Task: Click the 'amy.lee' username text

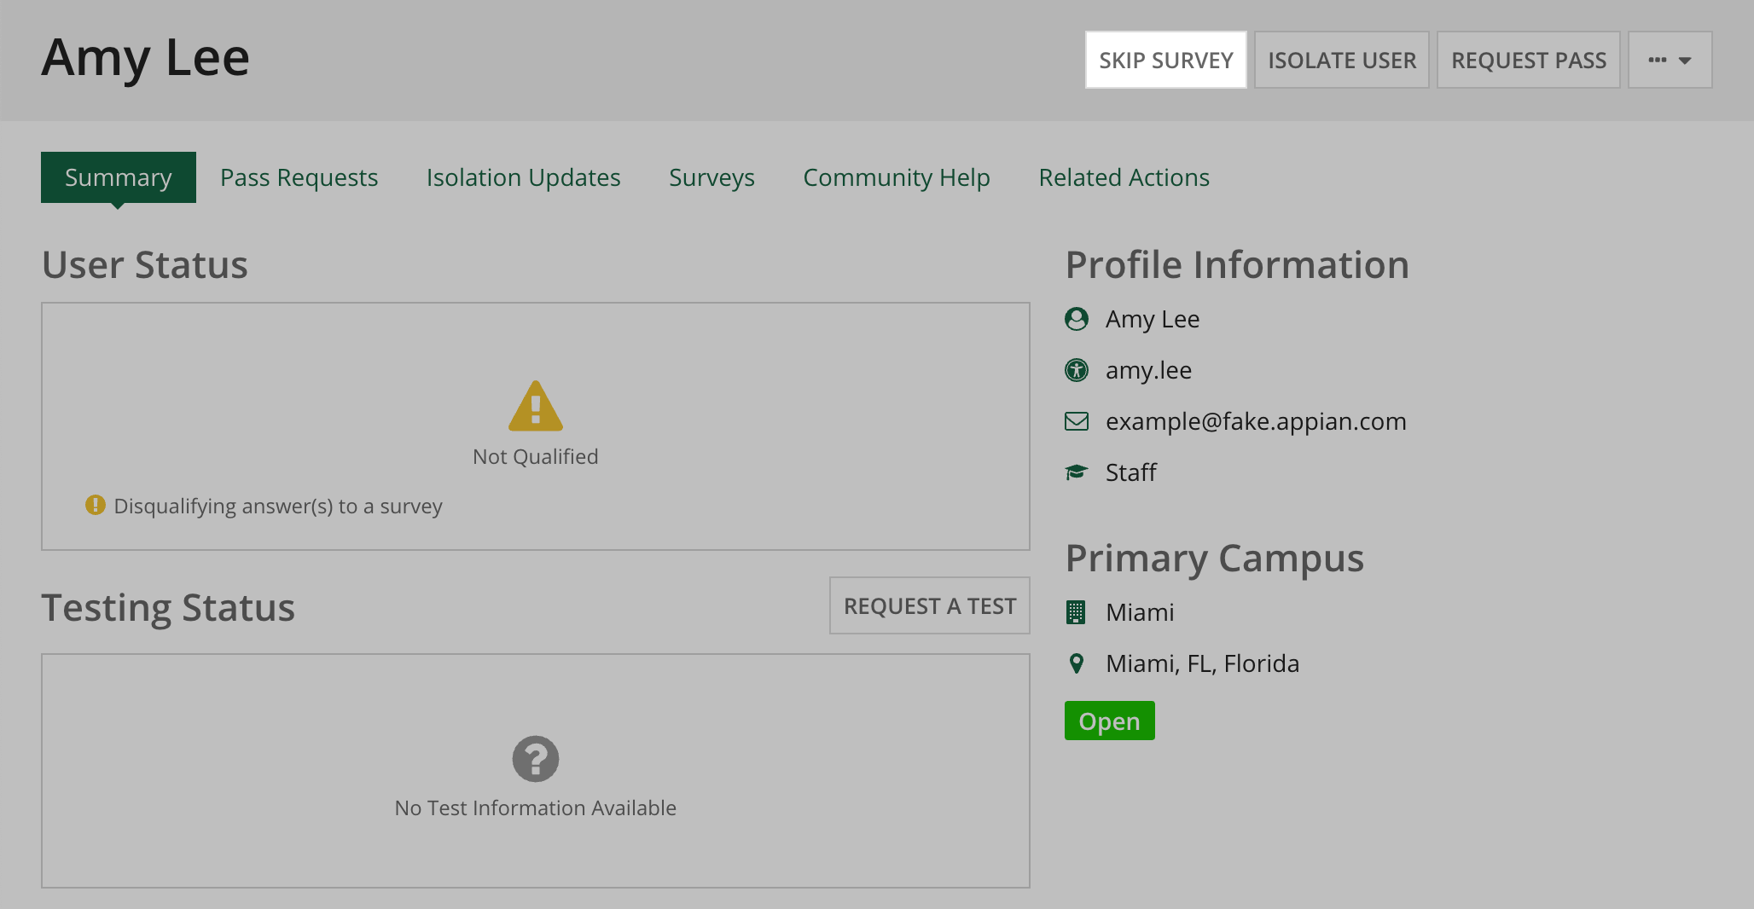Action: tap(1148, 370)
